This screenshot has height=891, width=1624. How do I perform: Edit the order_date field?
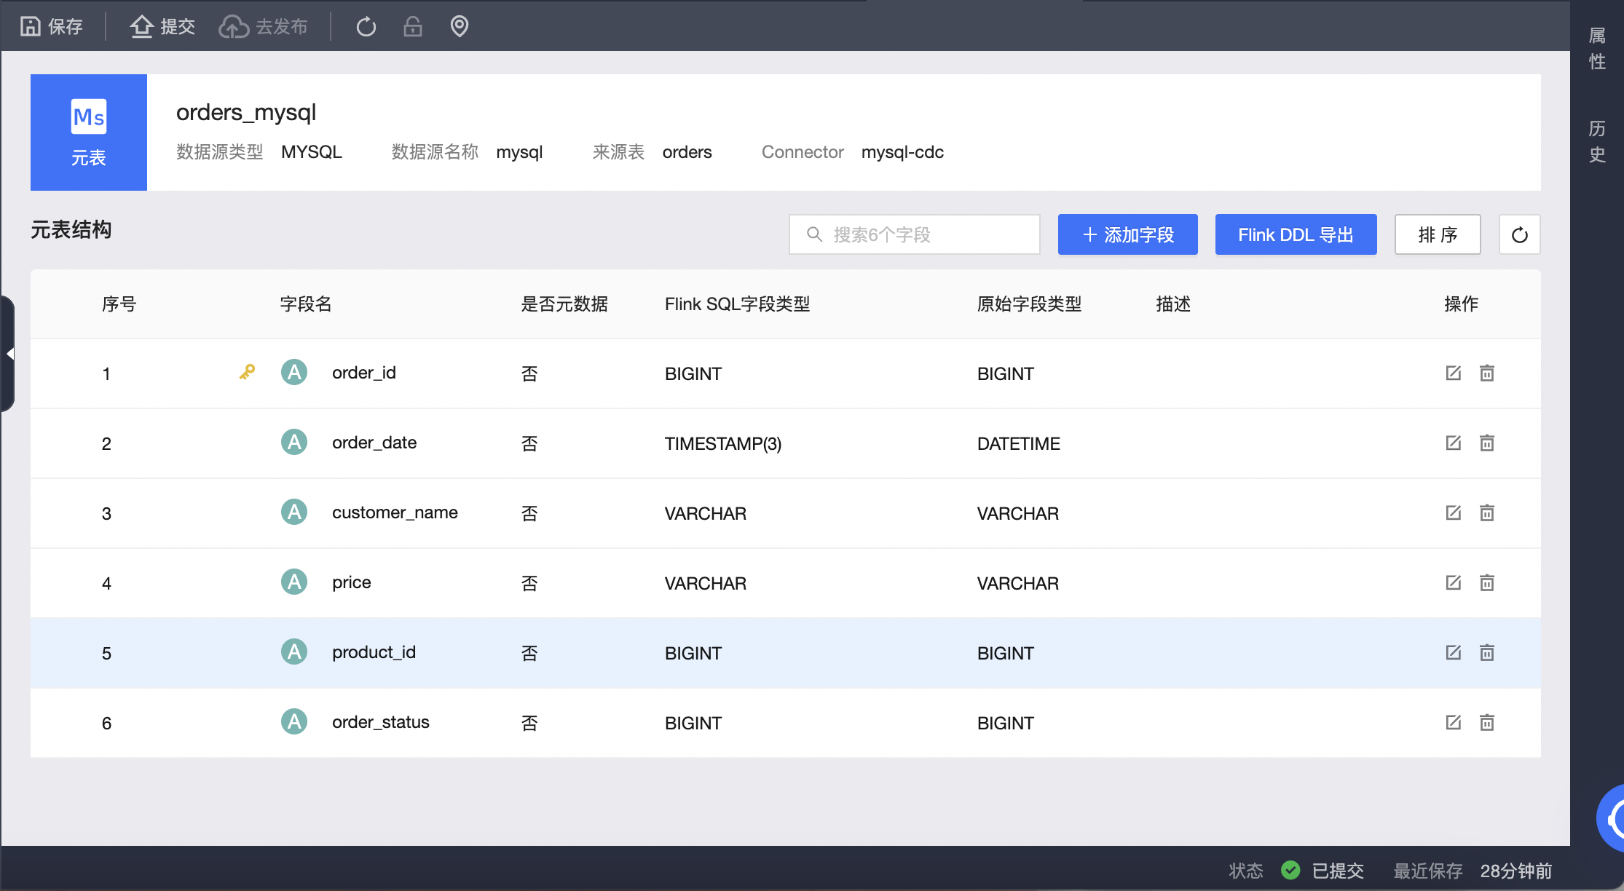[1454, 443]
